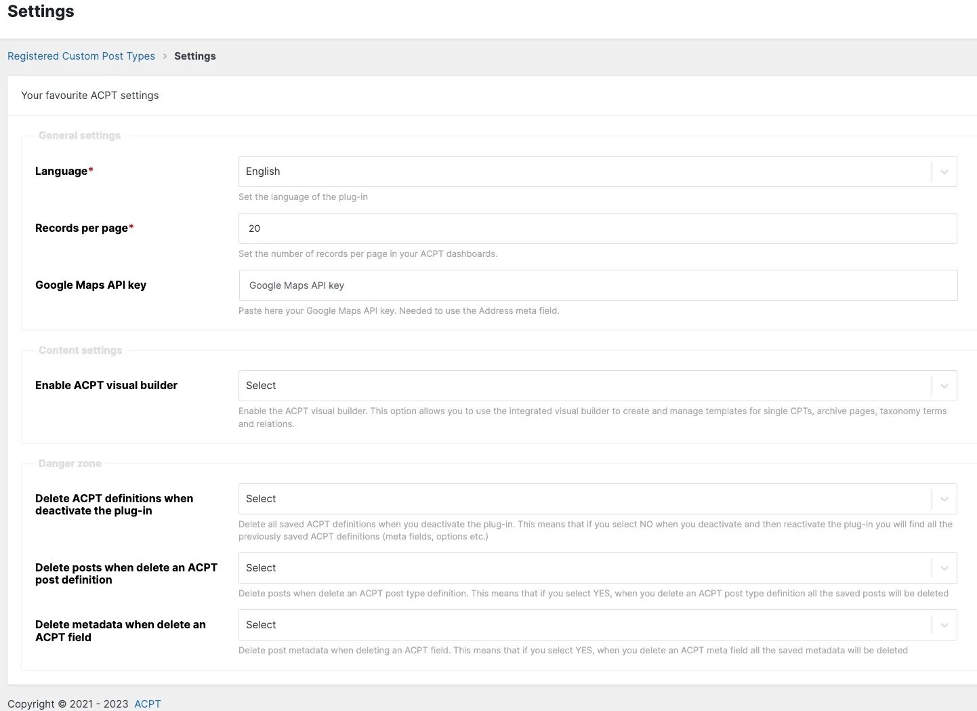Open the Delete posts when delete definition dropdown
Screen dimensions: 977x711
tap(584, 569)
